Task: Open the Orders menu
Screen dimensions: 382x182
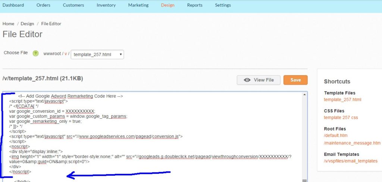Action: (x=43, y=5)
